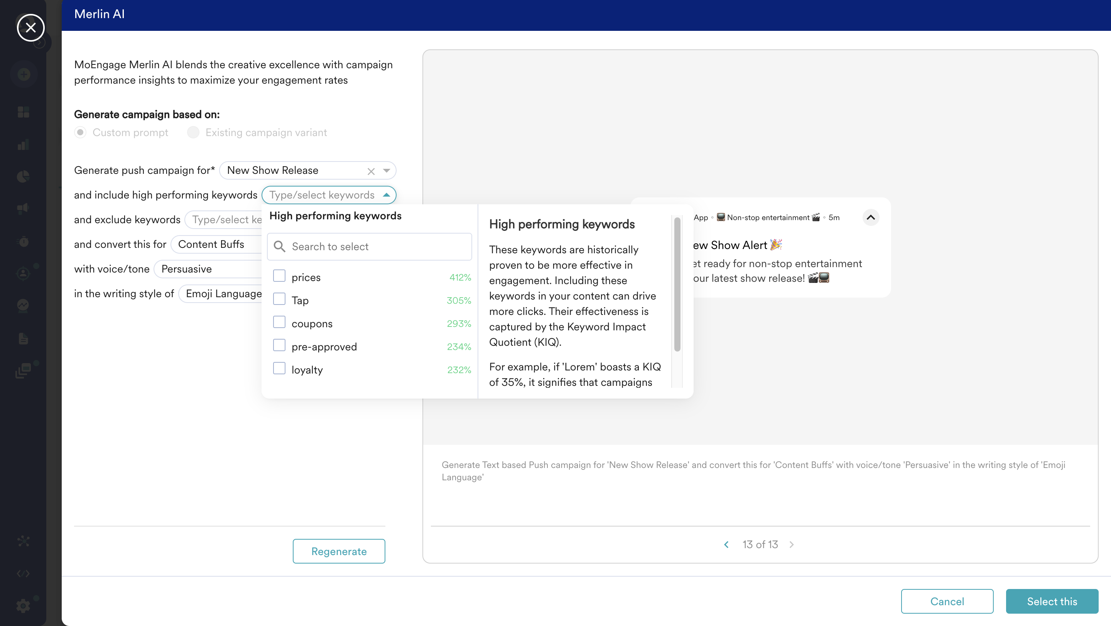Click the 234% KIQ value for pre-approved

coord(459,347)
